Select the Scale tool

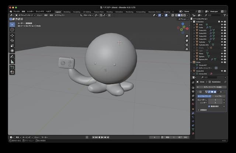(12, 46)
